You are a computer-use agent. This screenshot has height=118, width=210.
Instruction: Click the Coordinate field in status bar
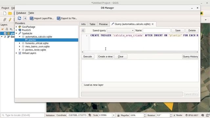77,115
